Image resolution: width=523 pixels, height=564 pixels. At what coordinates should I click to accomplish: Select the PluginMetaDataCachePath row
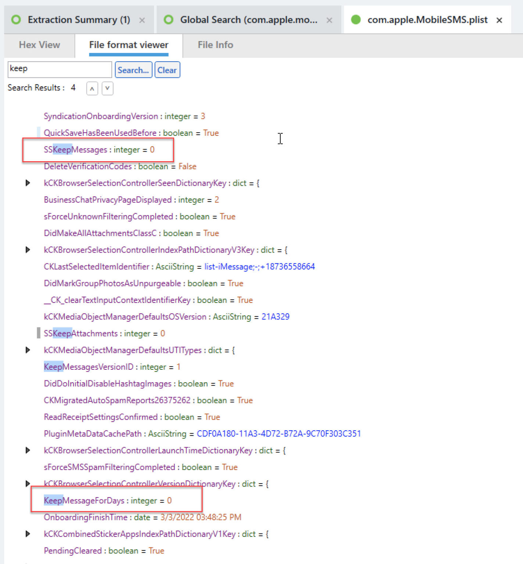click(x=202, y=434)
